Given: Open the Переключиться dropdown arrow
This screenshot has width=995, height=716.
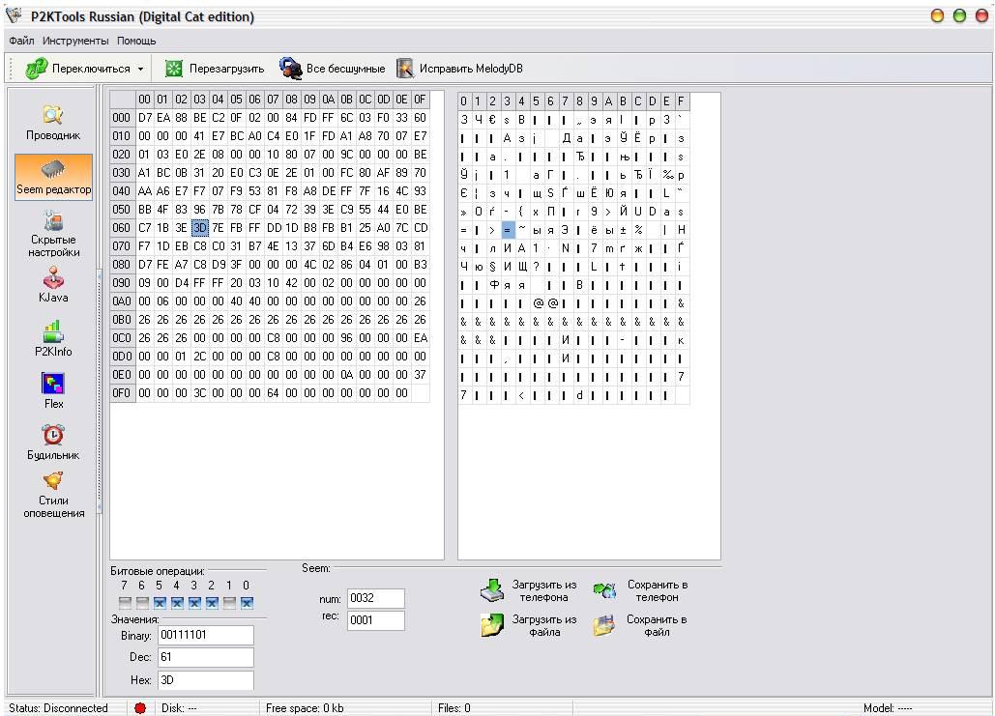Looking at the screenshot, I should [140, 69].
